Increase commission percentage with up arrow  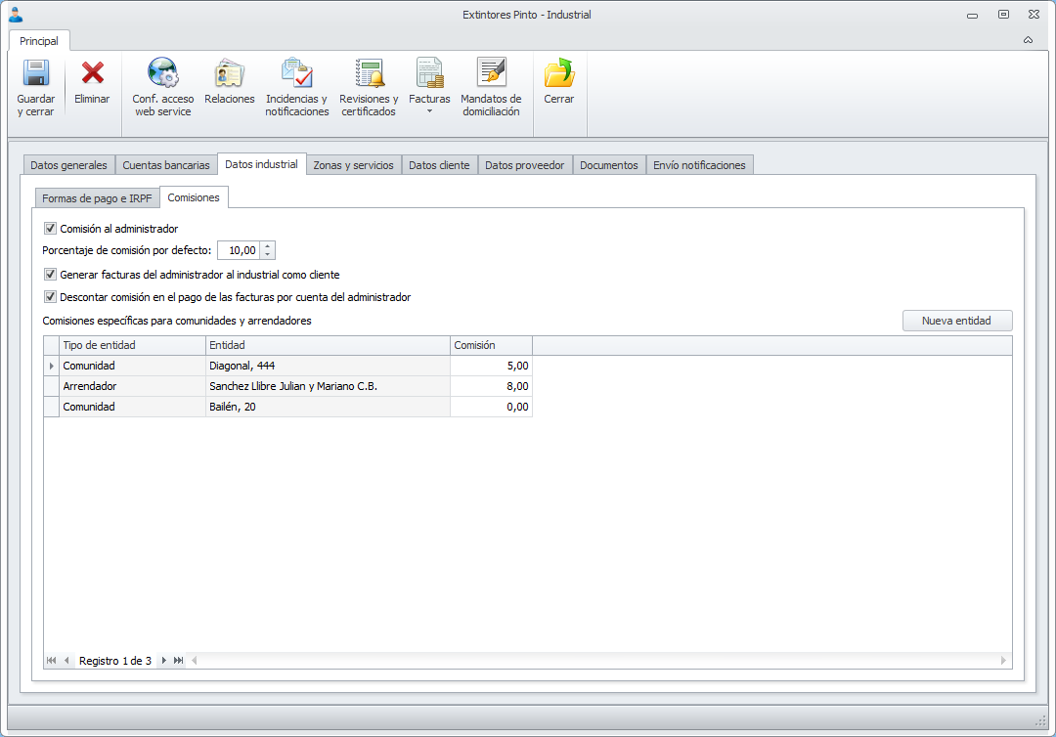(267, 246)
